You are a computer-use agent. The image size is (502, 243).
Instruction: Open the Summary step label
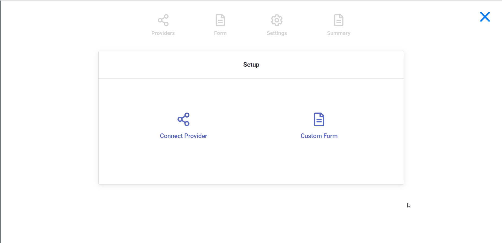(339, 33)
